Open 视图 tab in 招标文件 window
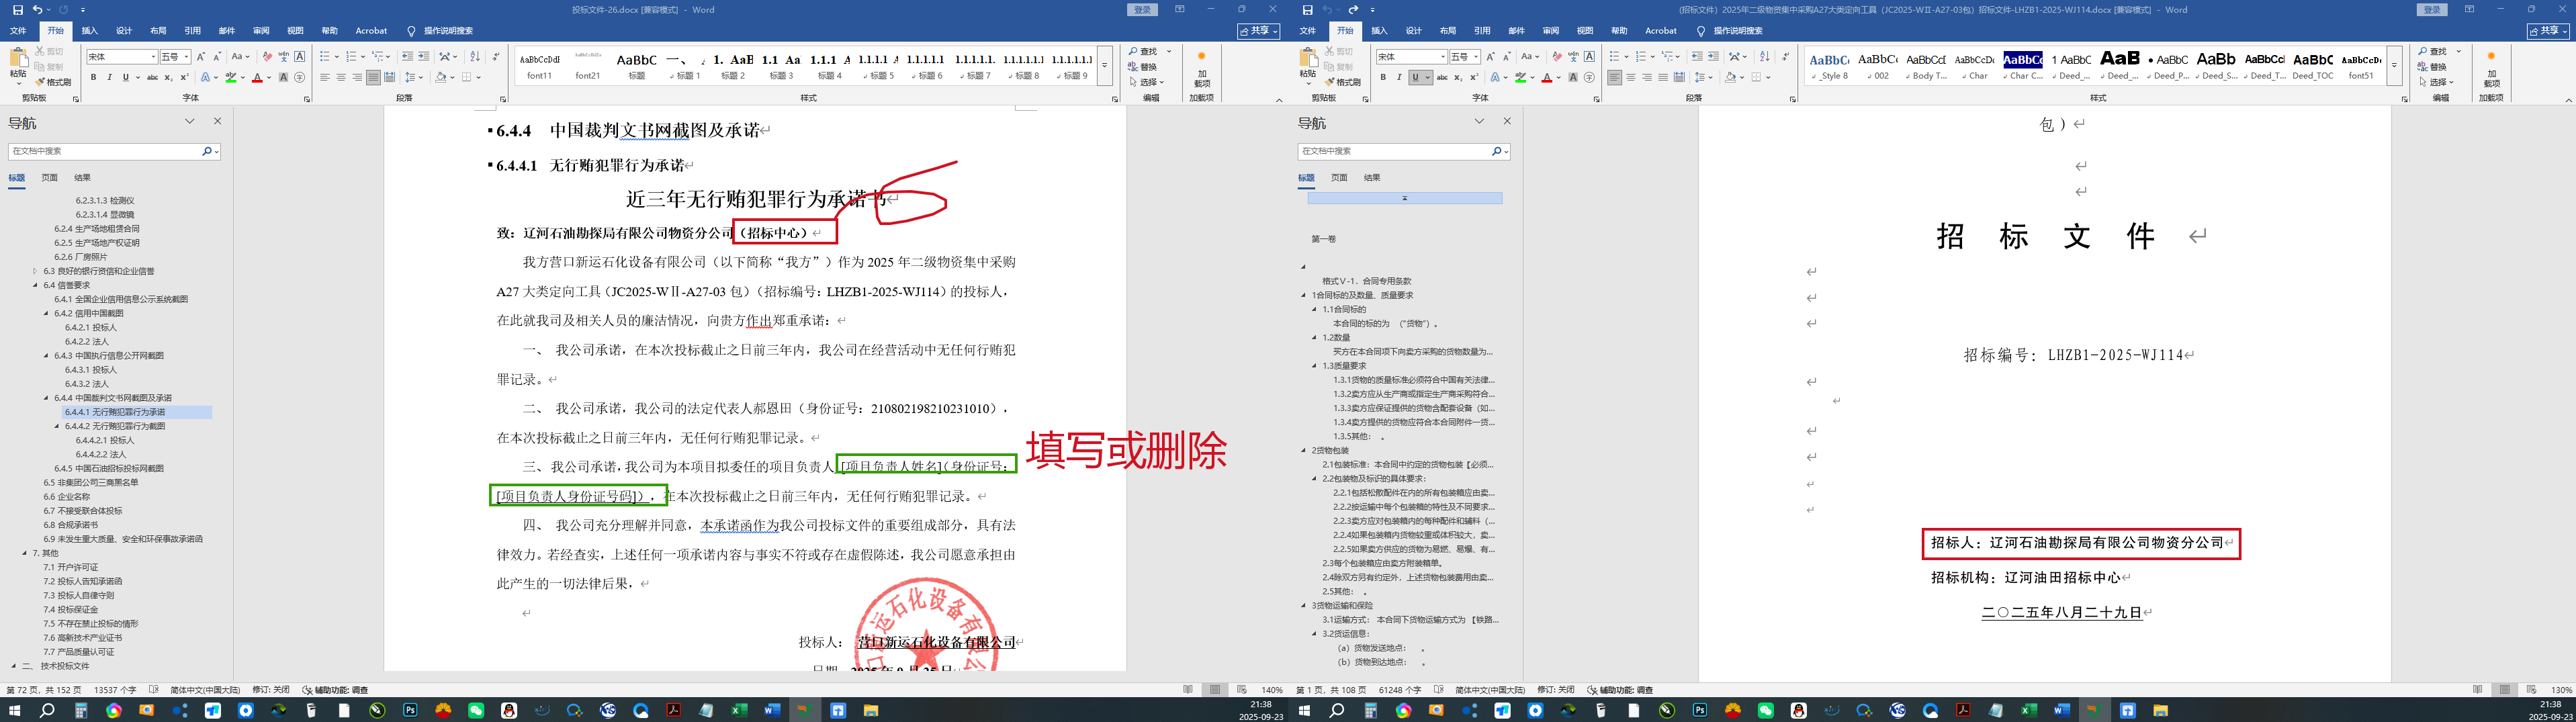The image size is (2576, 722). [1585, 31]
